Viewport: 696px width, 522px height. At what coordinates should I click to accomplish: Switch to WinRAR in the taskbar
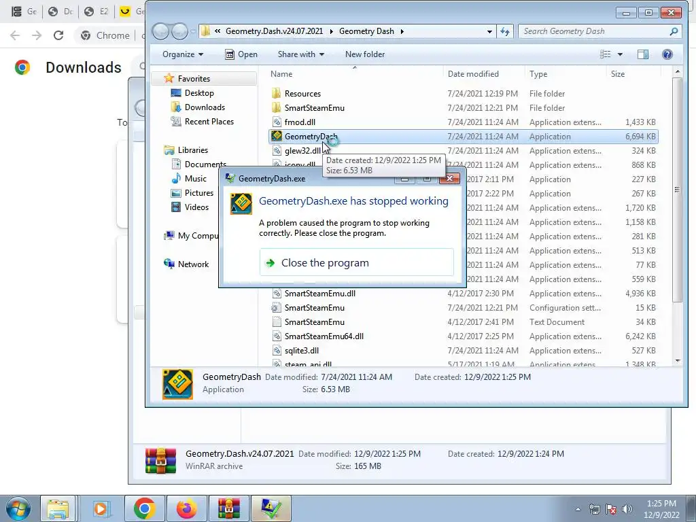pos(228,508)
